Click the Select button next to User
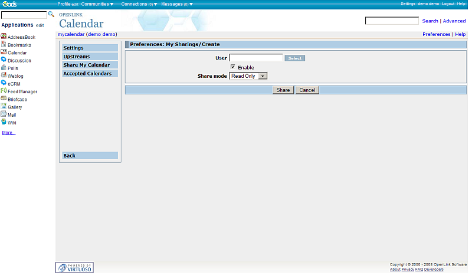Viewport: 472px width, 279px height. pos(294,58)
